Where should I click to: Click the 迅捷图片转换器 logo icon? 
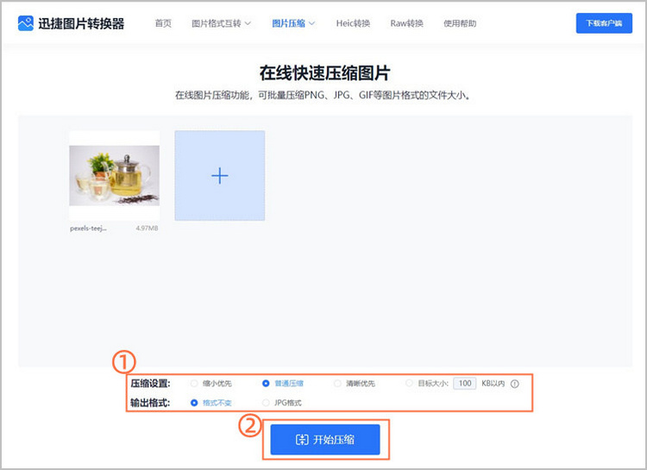[x=26, y=23]
